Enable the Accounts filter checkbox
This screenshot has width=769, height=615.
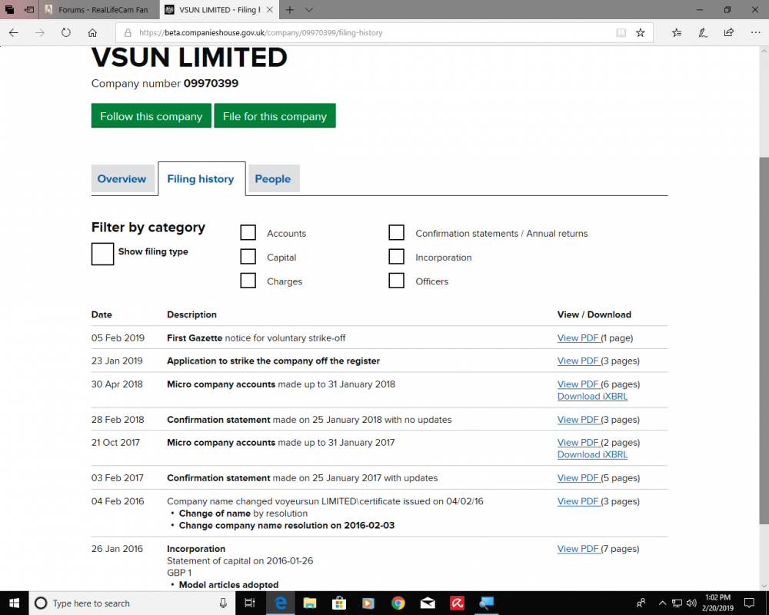248,232
